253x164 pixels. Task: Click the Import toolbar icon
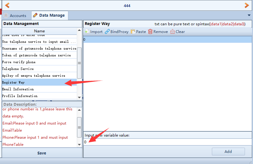pos(87,31)
